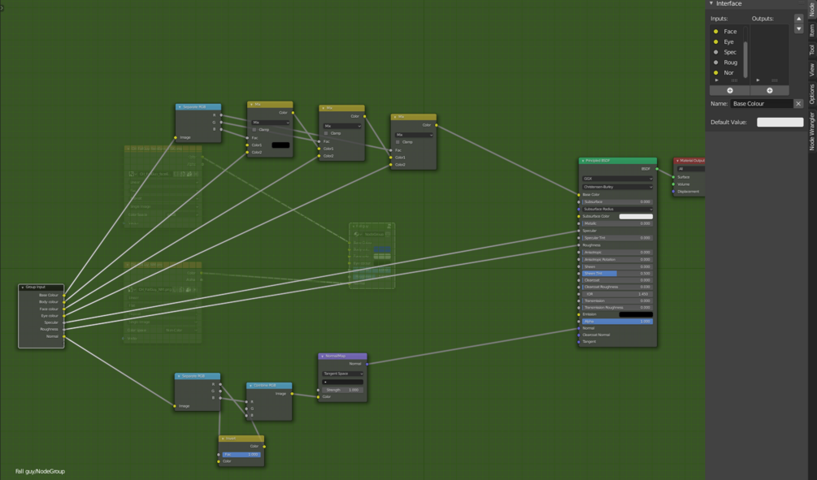This screenshot has height=480, width=817.
Task: Collapse the Principled BSDF node
Action: 583,161
